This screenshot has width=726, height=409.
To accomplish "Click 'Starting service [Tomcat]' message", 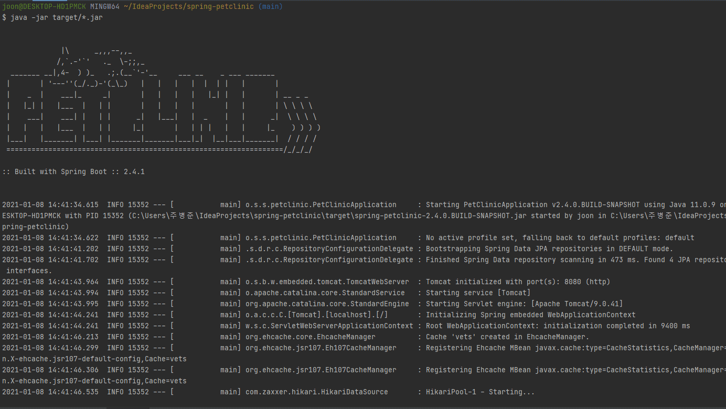I will [478, 293].
